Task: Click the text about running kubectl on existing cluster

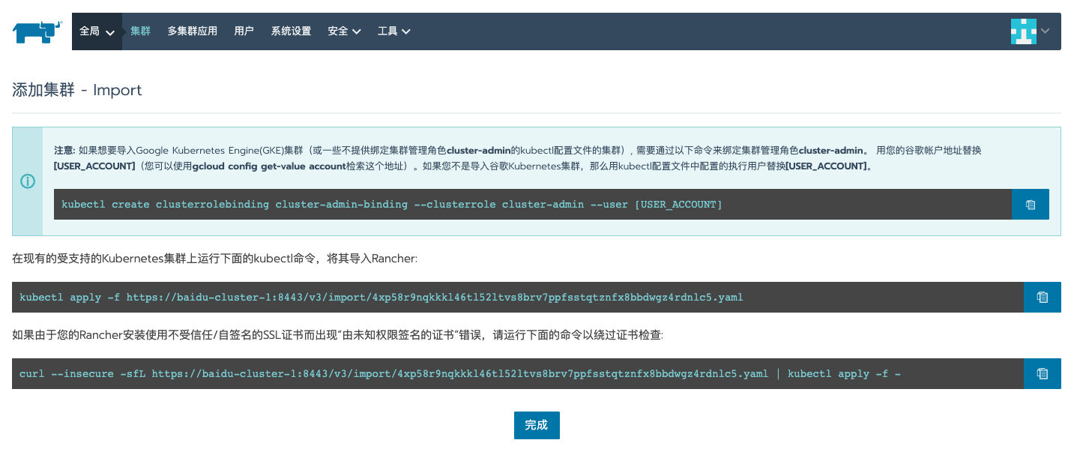Action: pos(214,259)
